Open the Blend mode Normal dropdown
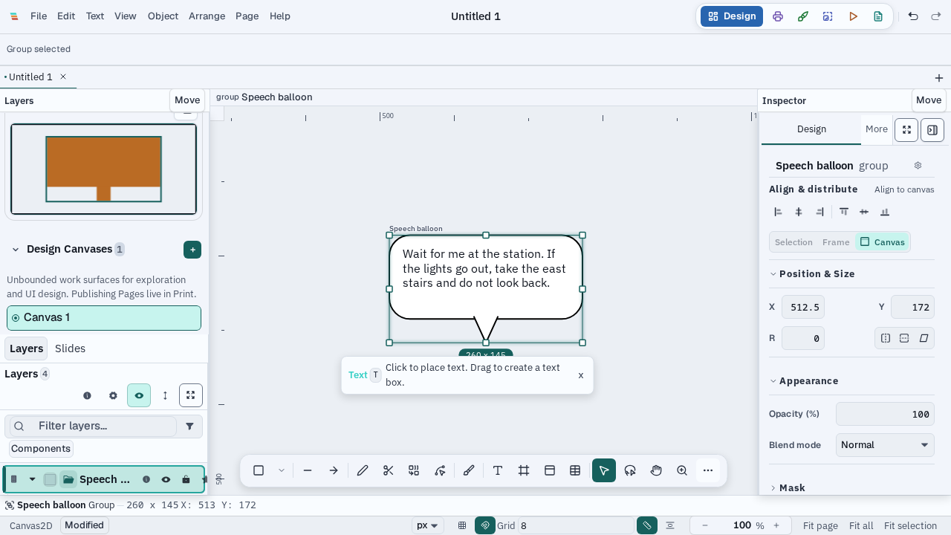This screenshot has height=535, width=951. [x=885, y=445]
